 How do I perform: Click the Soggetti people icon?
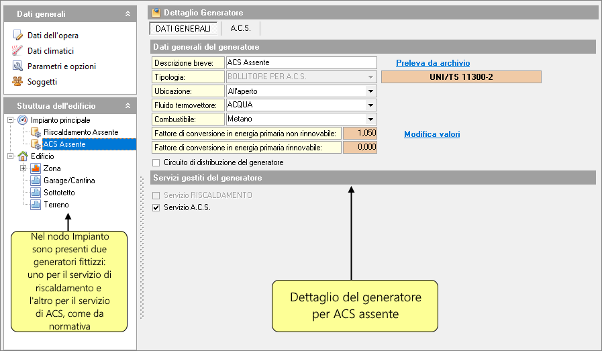point(18,81)
